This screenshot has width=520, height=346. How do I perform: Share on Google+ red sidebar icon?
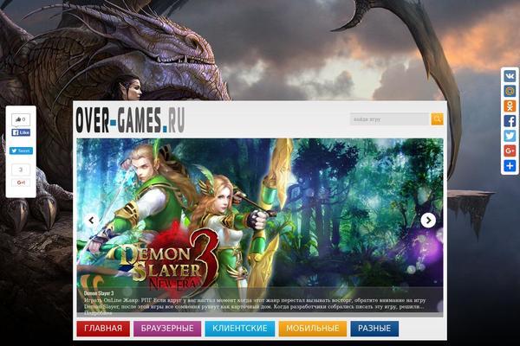click(510, 151)
